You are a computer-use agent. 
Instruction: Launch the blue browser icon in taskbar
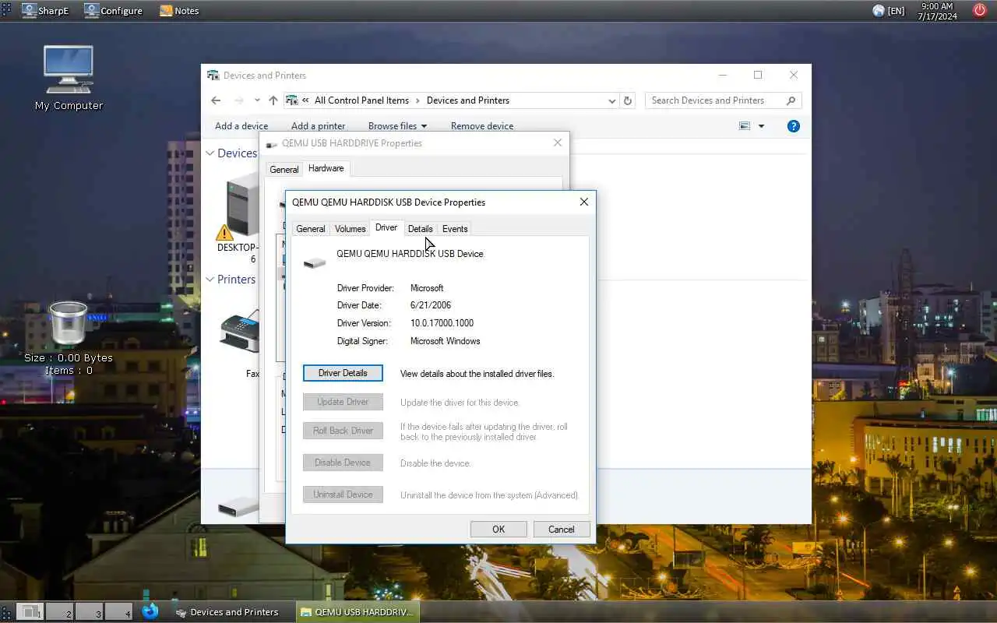coord(150,611)
